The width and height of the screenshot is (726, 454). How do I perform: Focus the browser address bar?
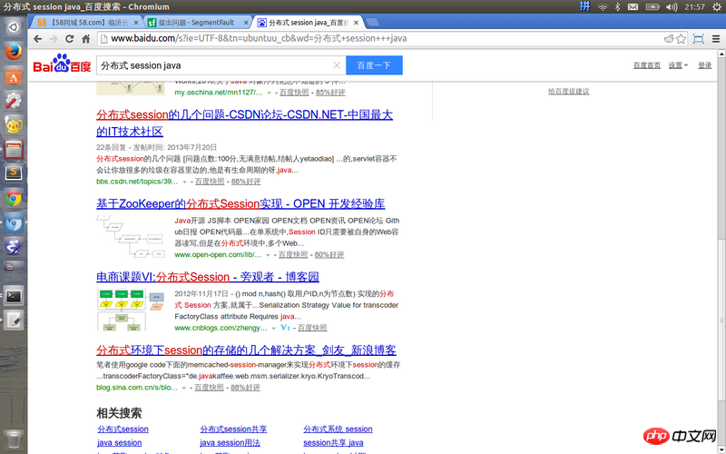coord(379,39)
